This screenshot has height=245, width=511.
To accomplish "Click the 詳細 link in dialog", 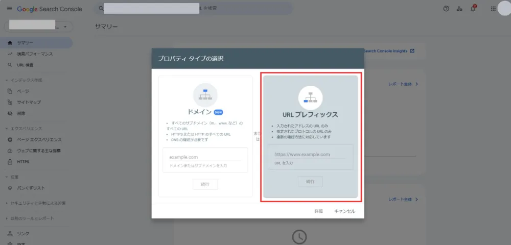I will pyautogui.click(x=318, y=211).
